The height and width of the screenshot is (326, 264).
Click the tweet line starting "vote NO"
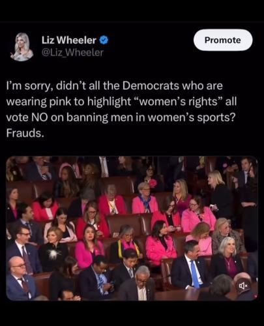tap(121, 117)
